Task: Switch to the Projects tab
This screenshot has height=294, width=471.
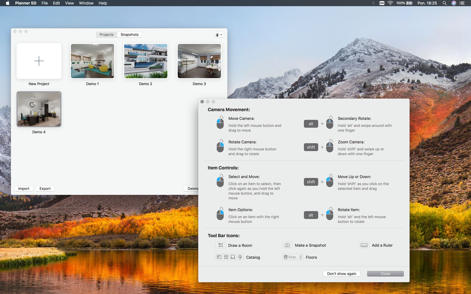Action: [107, 34]
